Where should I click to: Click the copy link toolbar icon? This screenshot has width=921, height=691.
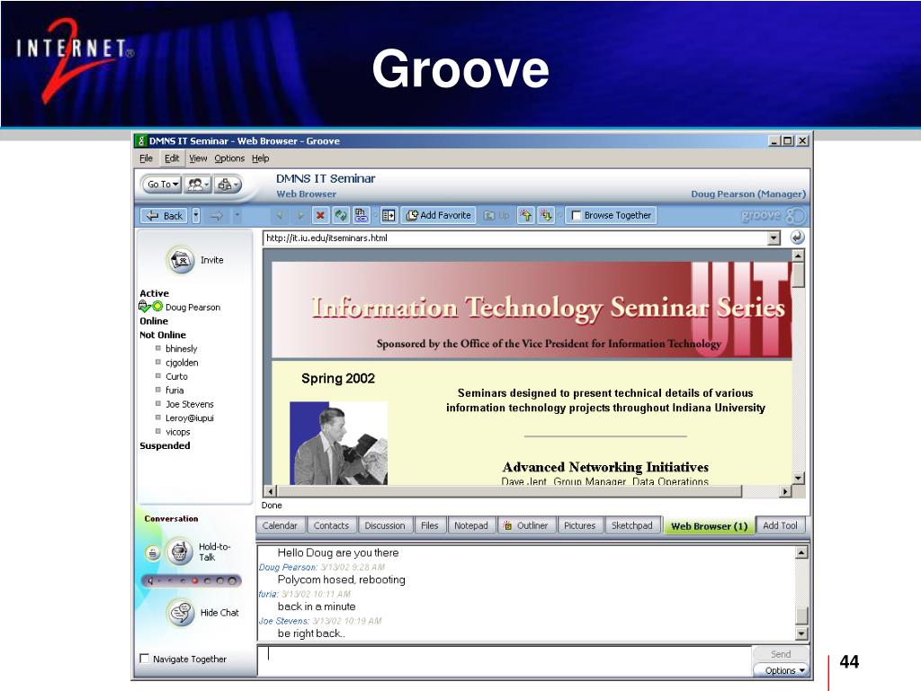point(362,216)
